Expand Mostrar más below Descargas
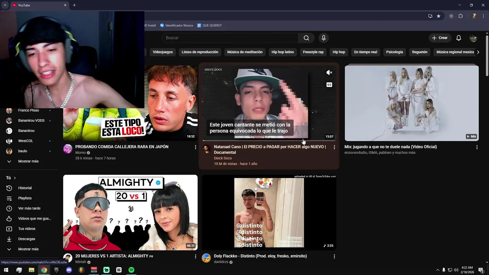 (x=29, y=249)
